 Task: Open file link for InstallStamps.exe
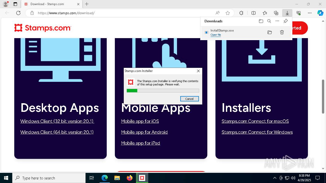(216, 35)
